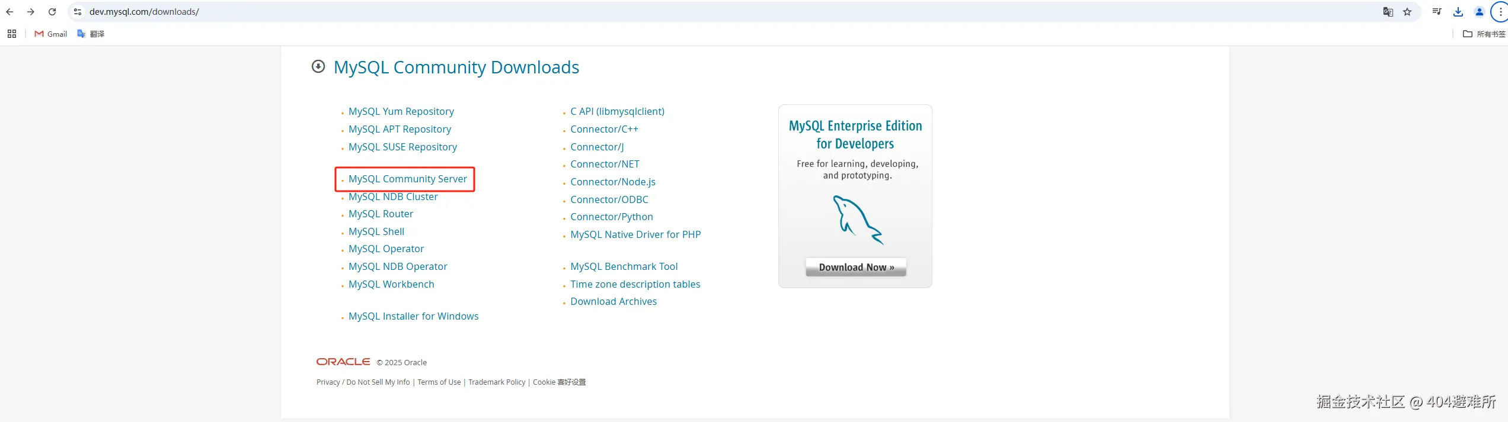Open MySQL Community Server
1508x422 pixels.
pyautogui.click(x=408, y=179)
